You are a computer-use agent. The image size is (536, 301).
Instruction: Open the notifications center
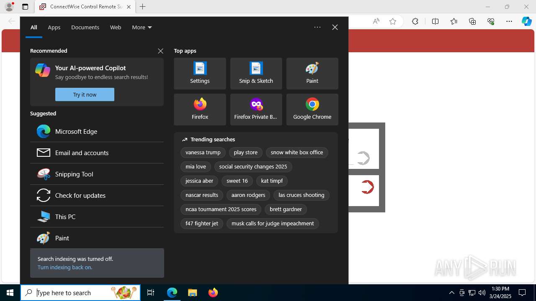point(522,293)
